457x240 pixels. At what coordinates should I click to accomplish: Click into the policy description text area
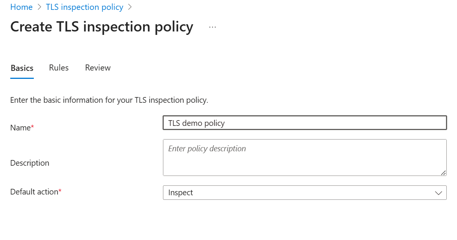coord(304,157)
